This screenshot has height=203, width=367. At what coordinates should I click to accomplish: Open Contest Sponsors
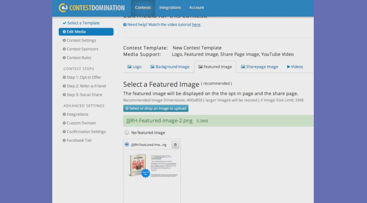(x=83, y=49)
